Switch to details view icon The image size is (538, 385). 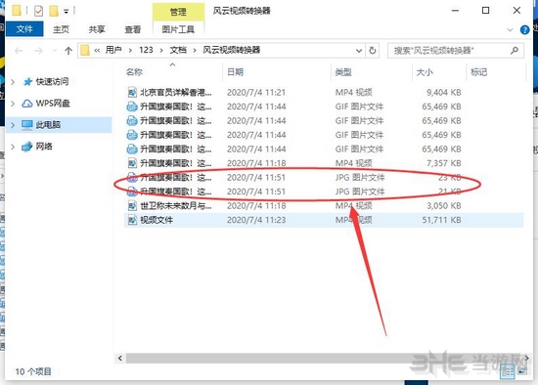tap(507, 371)
